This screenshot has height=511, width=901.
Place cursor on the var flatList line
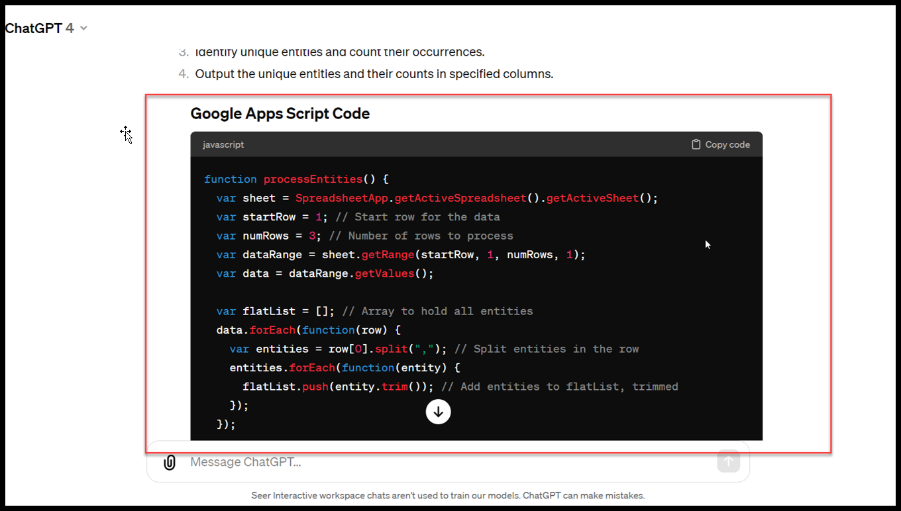click(374, 311)
